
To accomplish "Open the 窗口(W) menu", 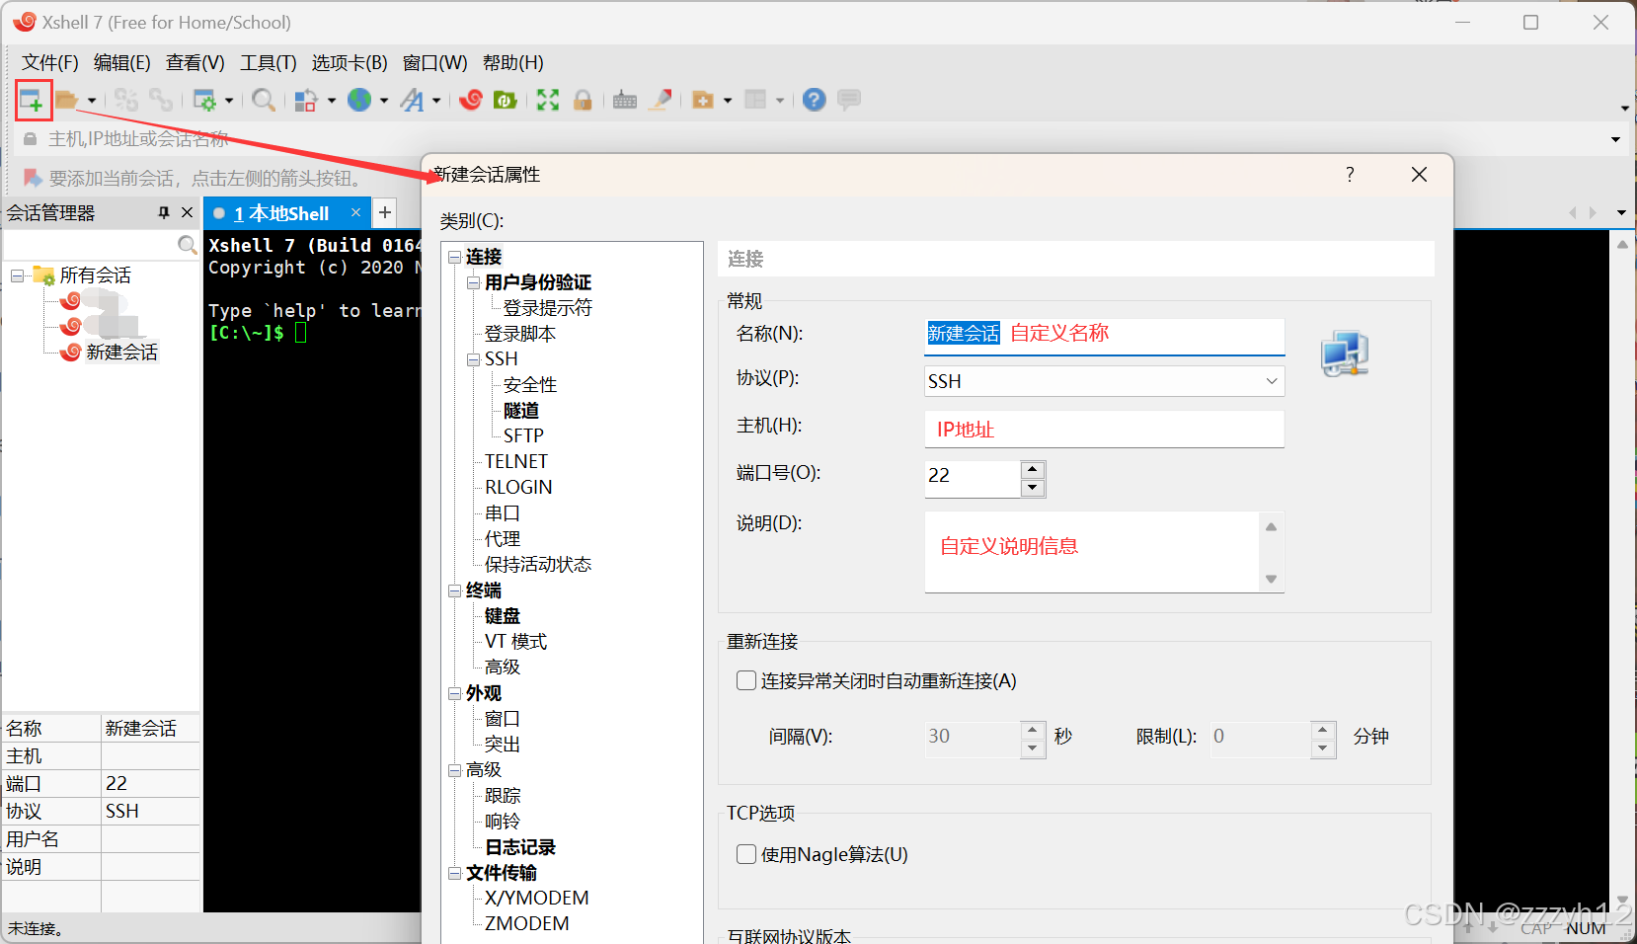I will 435,63.
